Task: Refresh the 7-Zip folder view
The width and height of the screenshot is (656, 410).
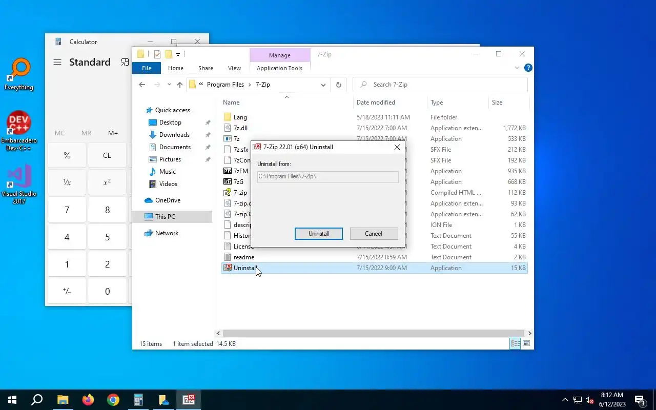Action: click(x=338, y=85)
